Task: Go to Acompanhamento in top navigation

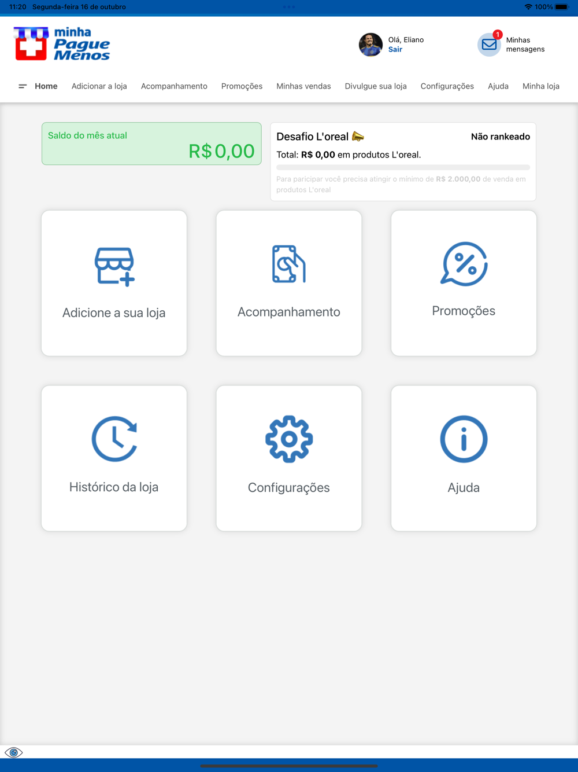Action: click(174, 86)
